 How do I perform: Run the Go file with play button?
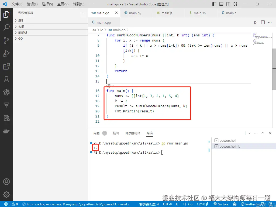(x=256, y=22)
